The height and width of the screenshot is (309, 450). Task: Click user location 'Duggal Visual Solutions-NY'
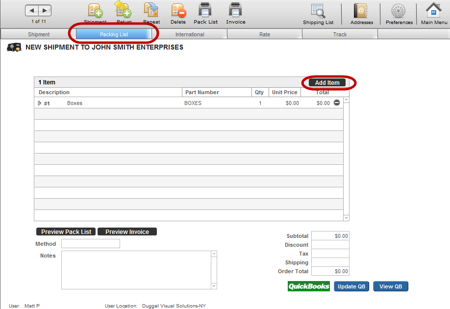(174, 306)
